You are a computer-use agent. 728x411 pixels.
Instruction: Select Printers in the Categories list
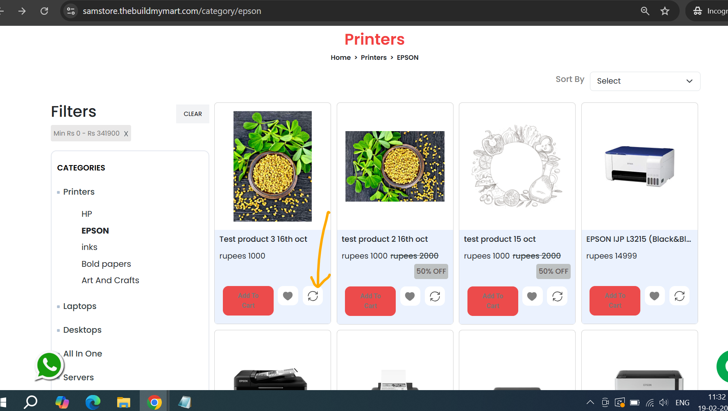pos(79,192)
